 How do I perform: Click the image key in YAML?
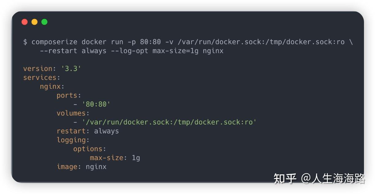[67, 167]
